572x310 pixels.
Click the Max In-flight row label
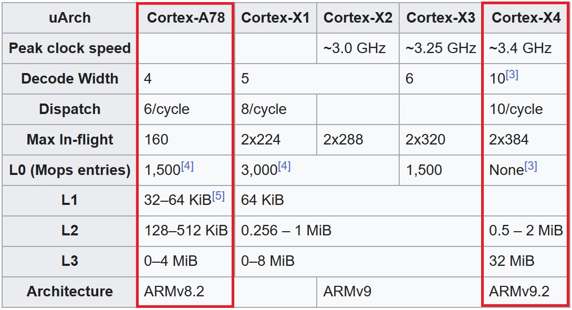click(69, 140)
